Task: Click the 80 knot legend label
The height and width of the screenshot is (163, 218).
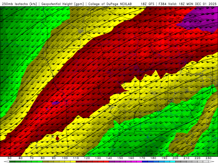Action: click(x=43, y=158)
